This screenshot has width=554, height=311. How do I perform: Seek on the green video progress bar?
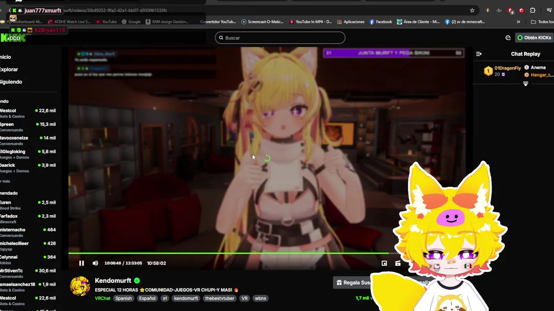[228, 253]
